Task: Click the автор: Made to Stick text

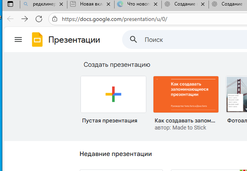Action: pos(180,128)
